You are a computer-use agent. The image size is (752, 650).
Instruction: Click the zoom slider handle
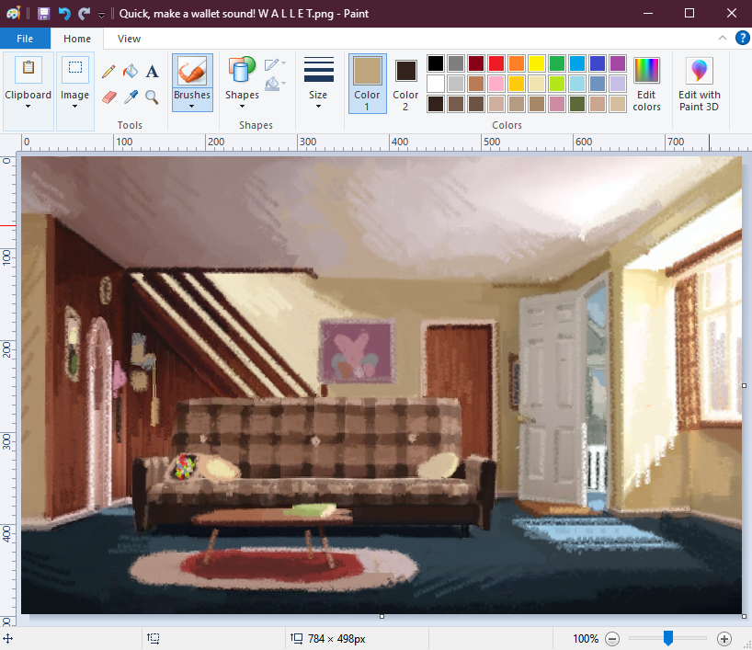tap(668, 638)
